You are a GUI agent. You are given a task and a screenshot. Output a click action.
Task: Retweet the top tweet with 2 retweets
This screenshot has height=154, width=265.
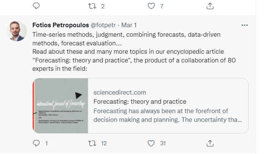92,6
